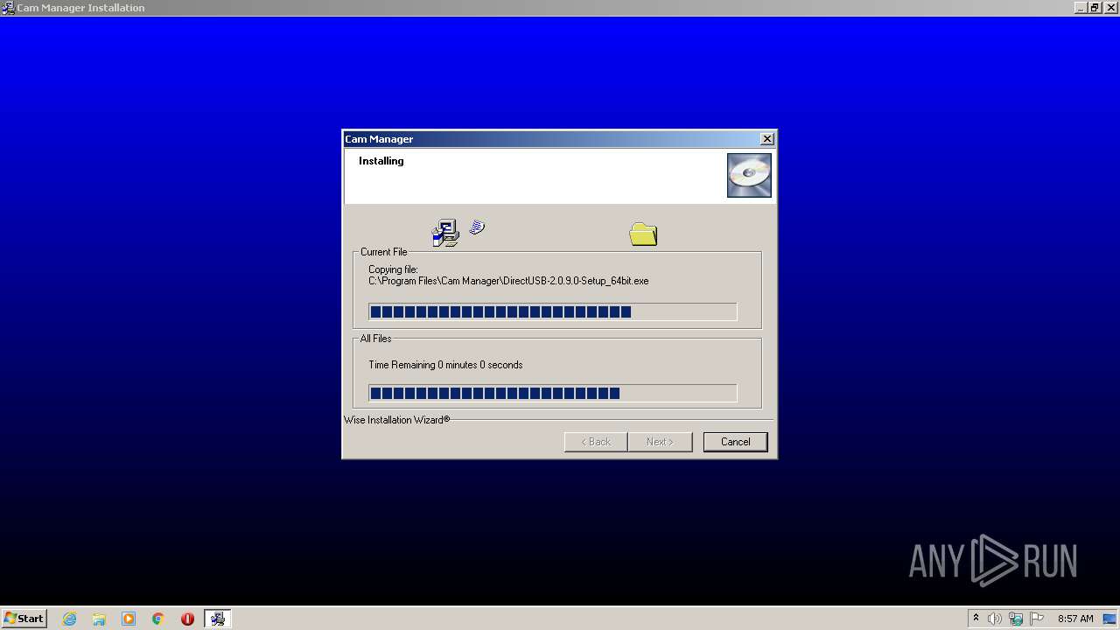The width and height of the screenshot is (1120, 630).
Task: Click the flying document animation icon
Action: 477,227
